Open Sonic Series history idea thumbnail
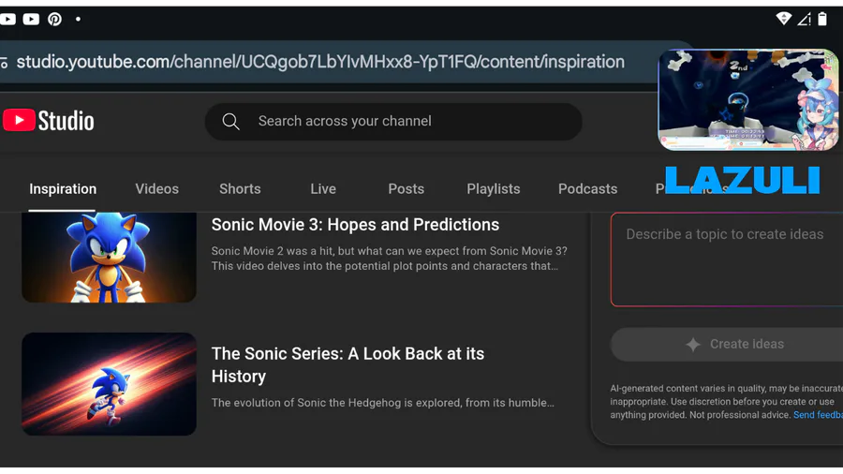The image size is (843, 474). (x=109, y=384)
